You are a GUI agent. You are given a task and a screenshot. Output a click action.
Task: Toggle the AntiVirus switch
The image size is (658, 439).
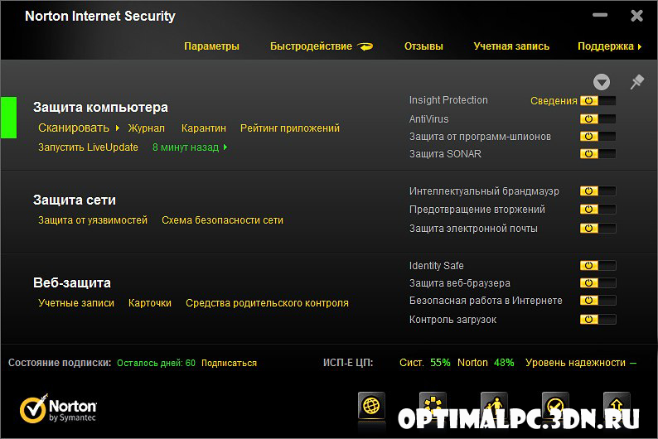598,119
